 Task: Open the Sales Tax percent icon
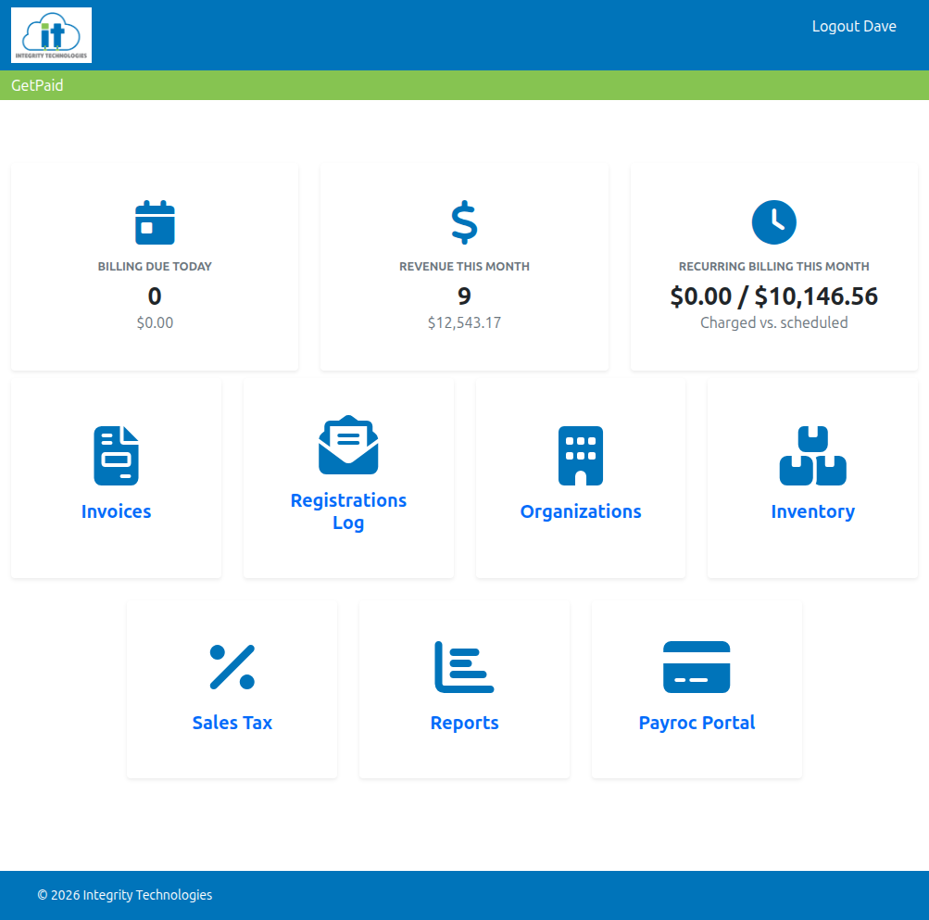232,667
